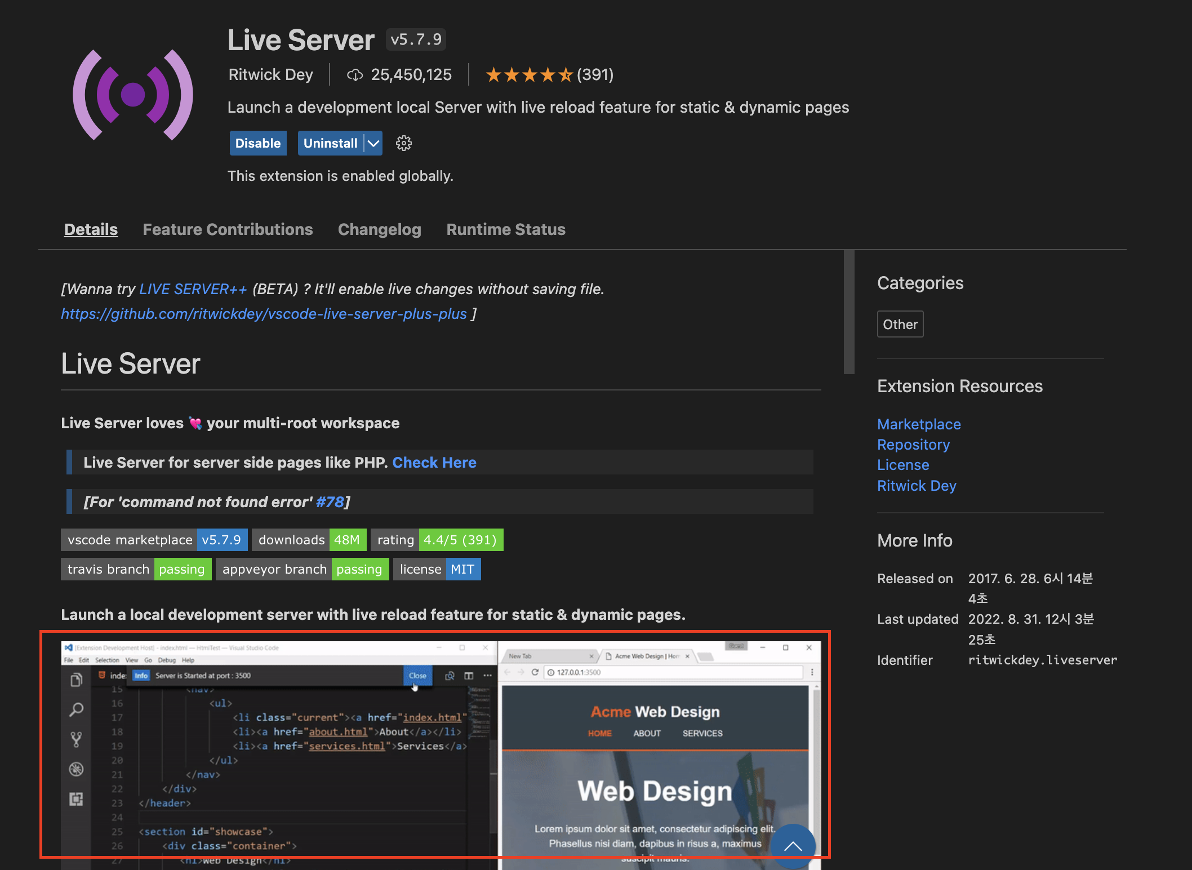
Task: Click the travis branch passing badge
Action: [136, 569]
